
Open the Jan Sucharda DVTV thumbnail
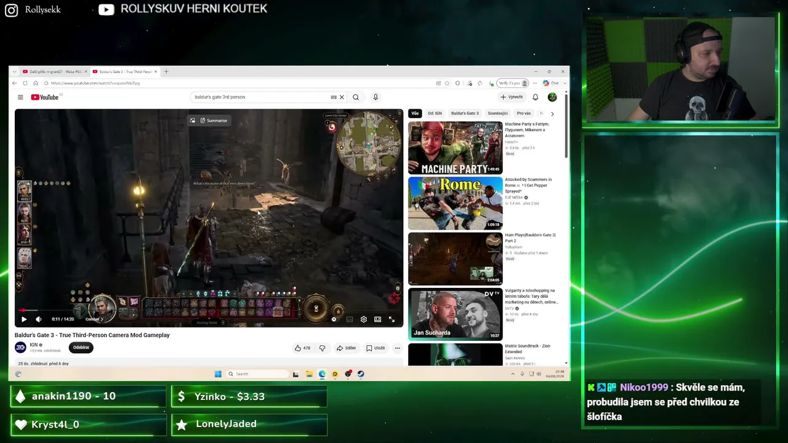pos(456,314)
